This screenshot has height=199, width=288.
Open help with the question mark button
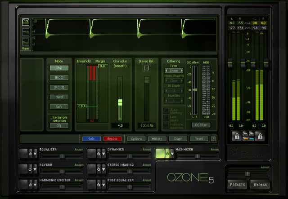click(213, 139)
